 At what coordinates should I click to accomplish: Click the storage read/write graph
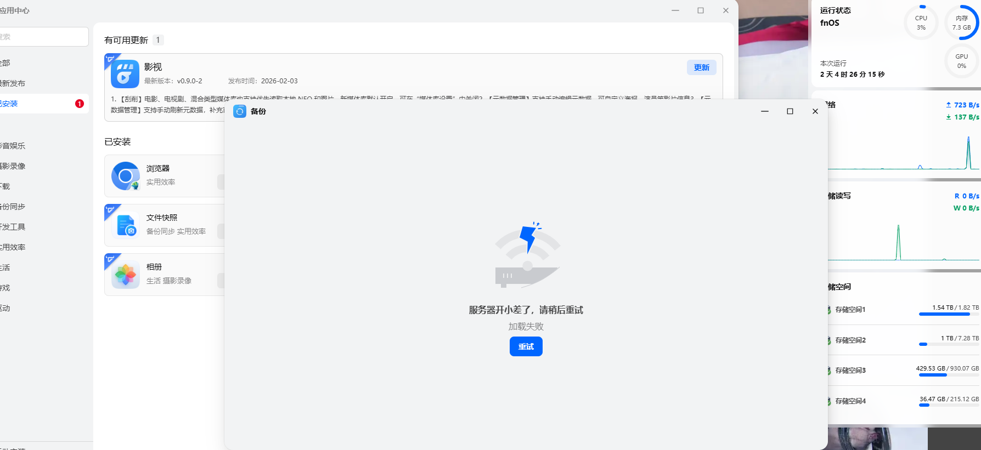(x=904, y=241)
